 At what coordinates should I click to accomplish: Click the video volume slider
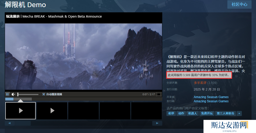click(28, 94)
